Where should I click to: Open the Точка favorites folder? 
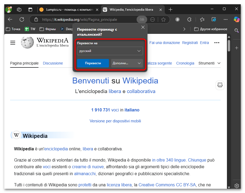coord(13,29)
